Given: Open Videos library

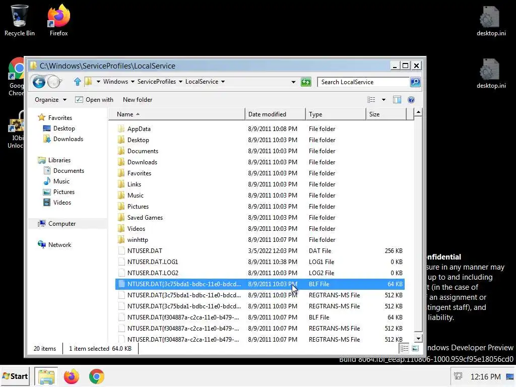Looking at the screenshot, I should (x=57, y=203).
